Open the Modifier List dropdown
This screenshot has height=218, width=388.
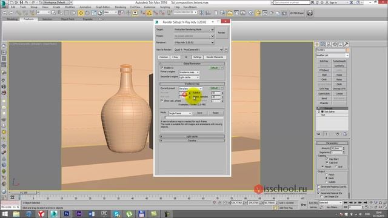click(332, 55)
